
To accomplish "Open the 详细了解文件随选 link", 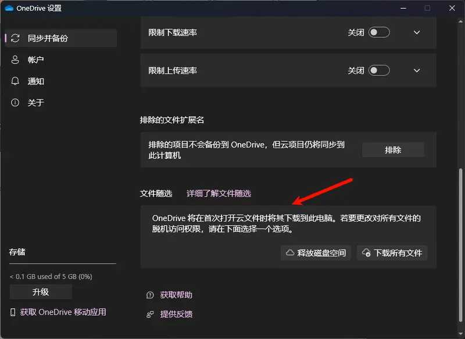I will 219,194.
